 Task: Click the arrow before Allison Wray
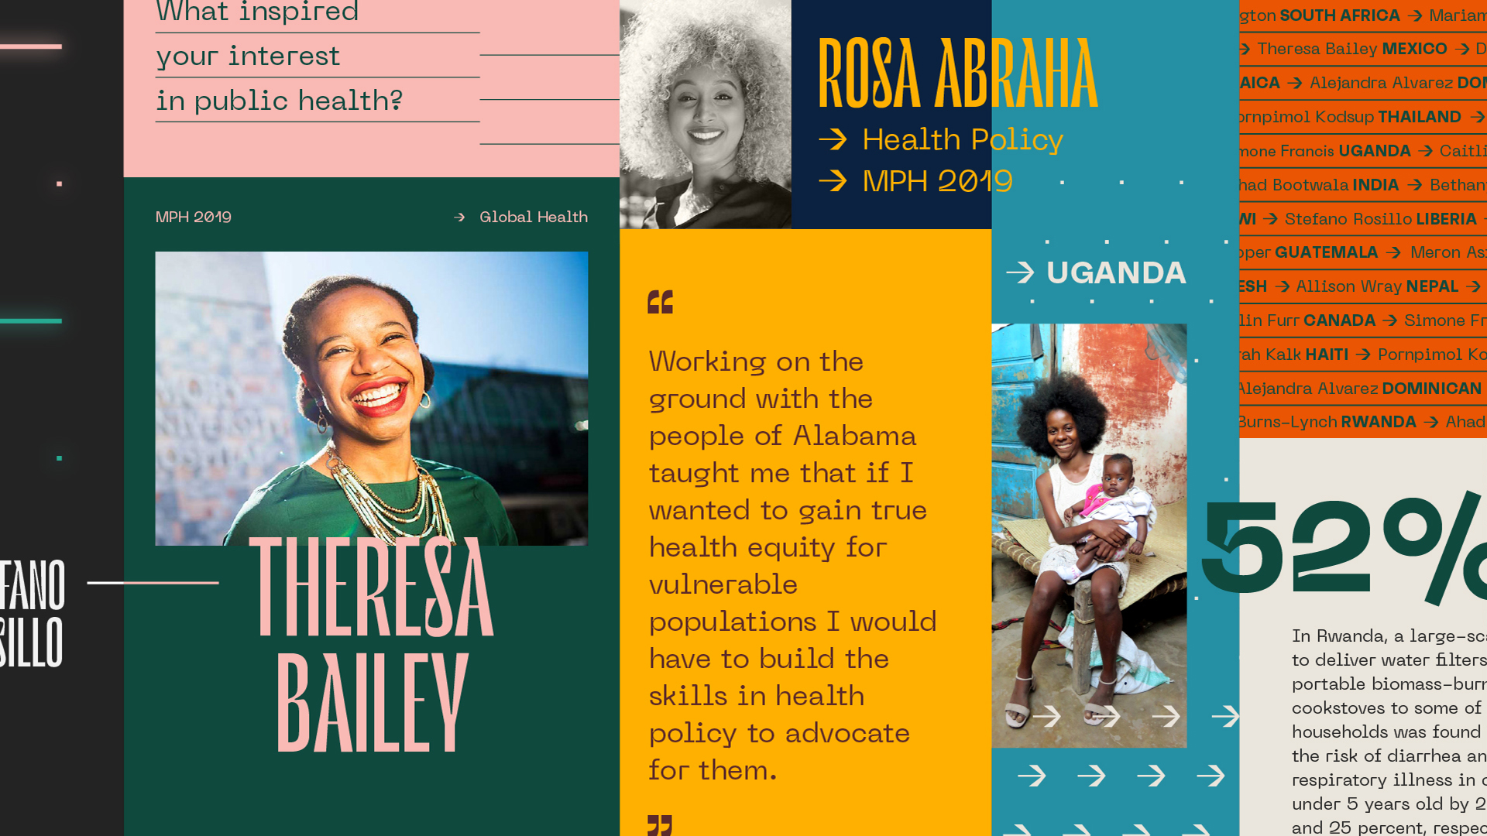1283,286
